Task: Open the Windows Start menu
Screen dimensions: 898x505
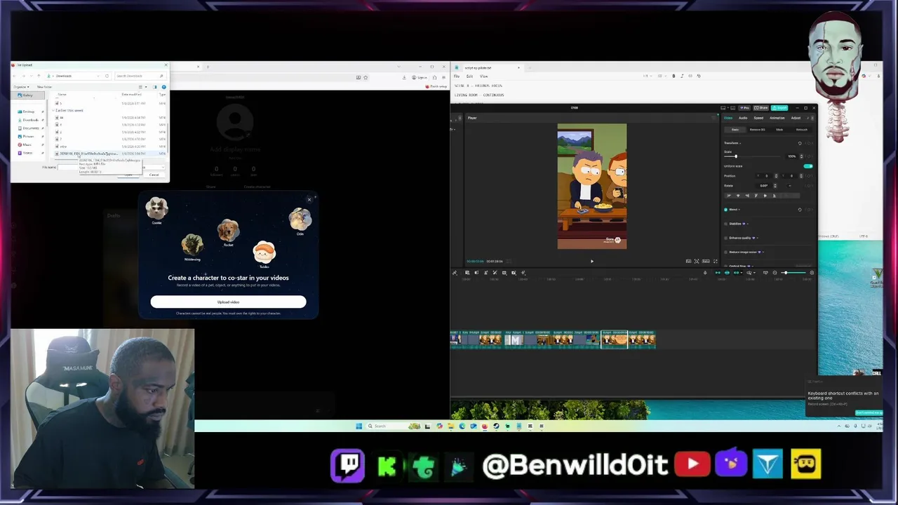Action: pos(358,426)
